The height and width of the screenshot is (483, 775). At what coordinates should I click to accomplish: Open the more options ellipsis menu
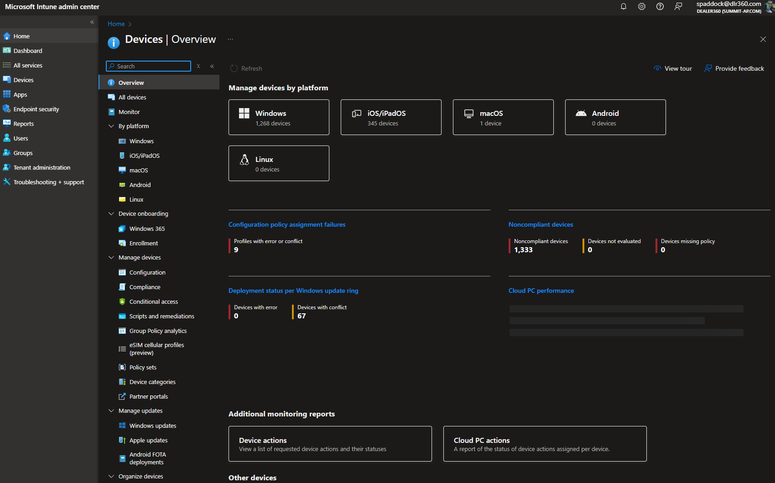[230, 39]
